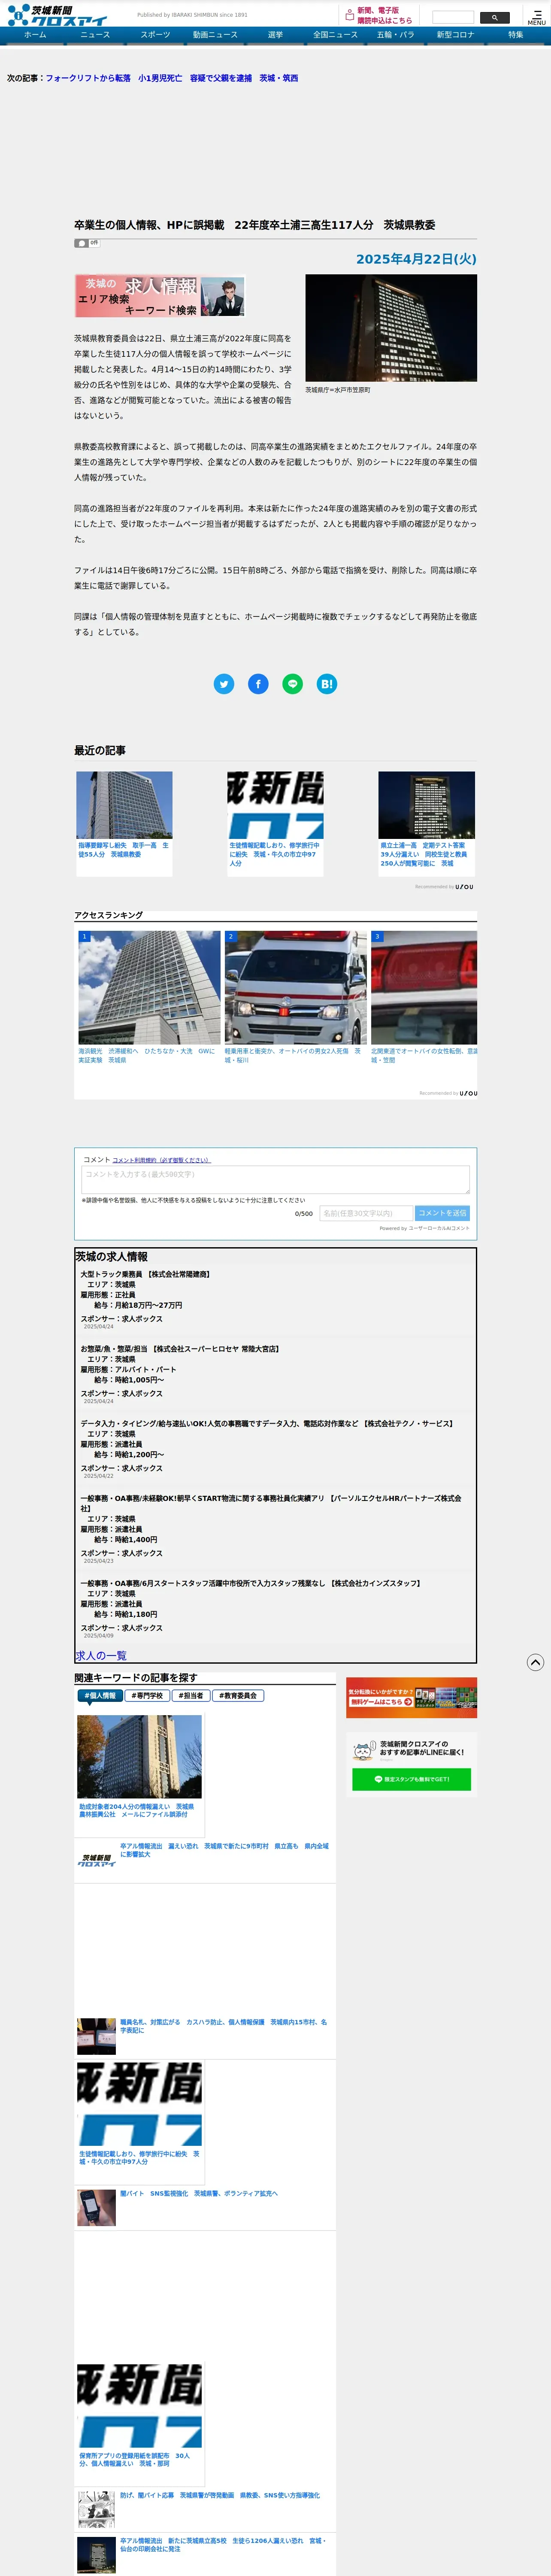Open related link 卒アル情報流出 漏えい恐れ
This screenshot has width=551, height=2576.
224,1850
